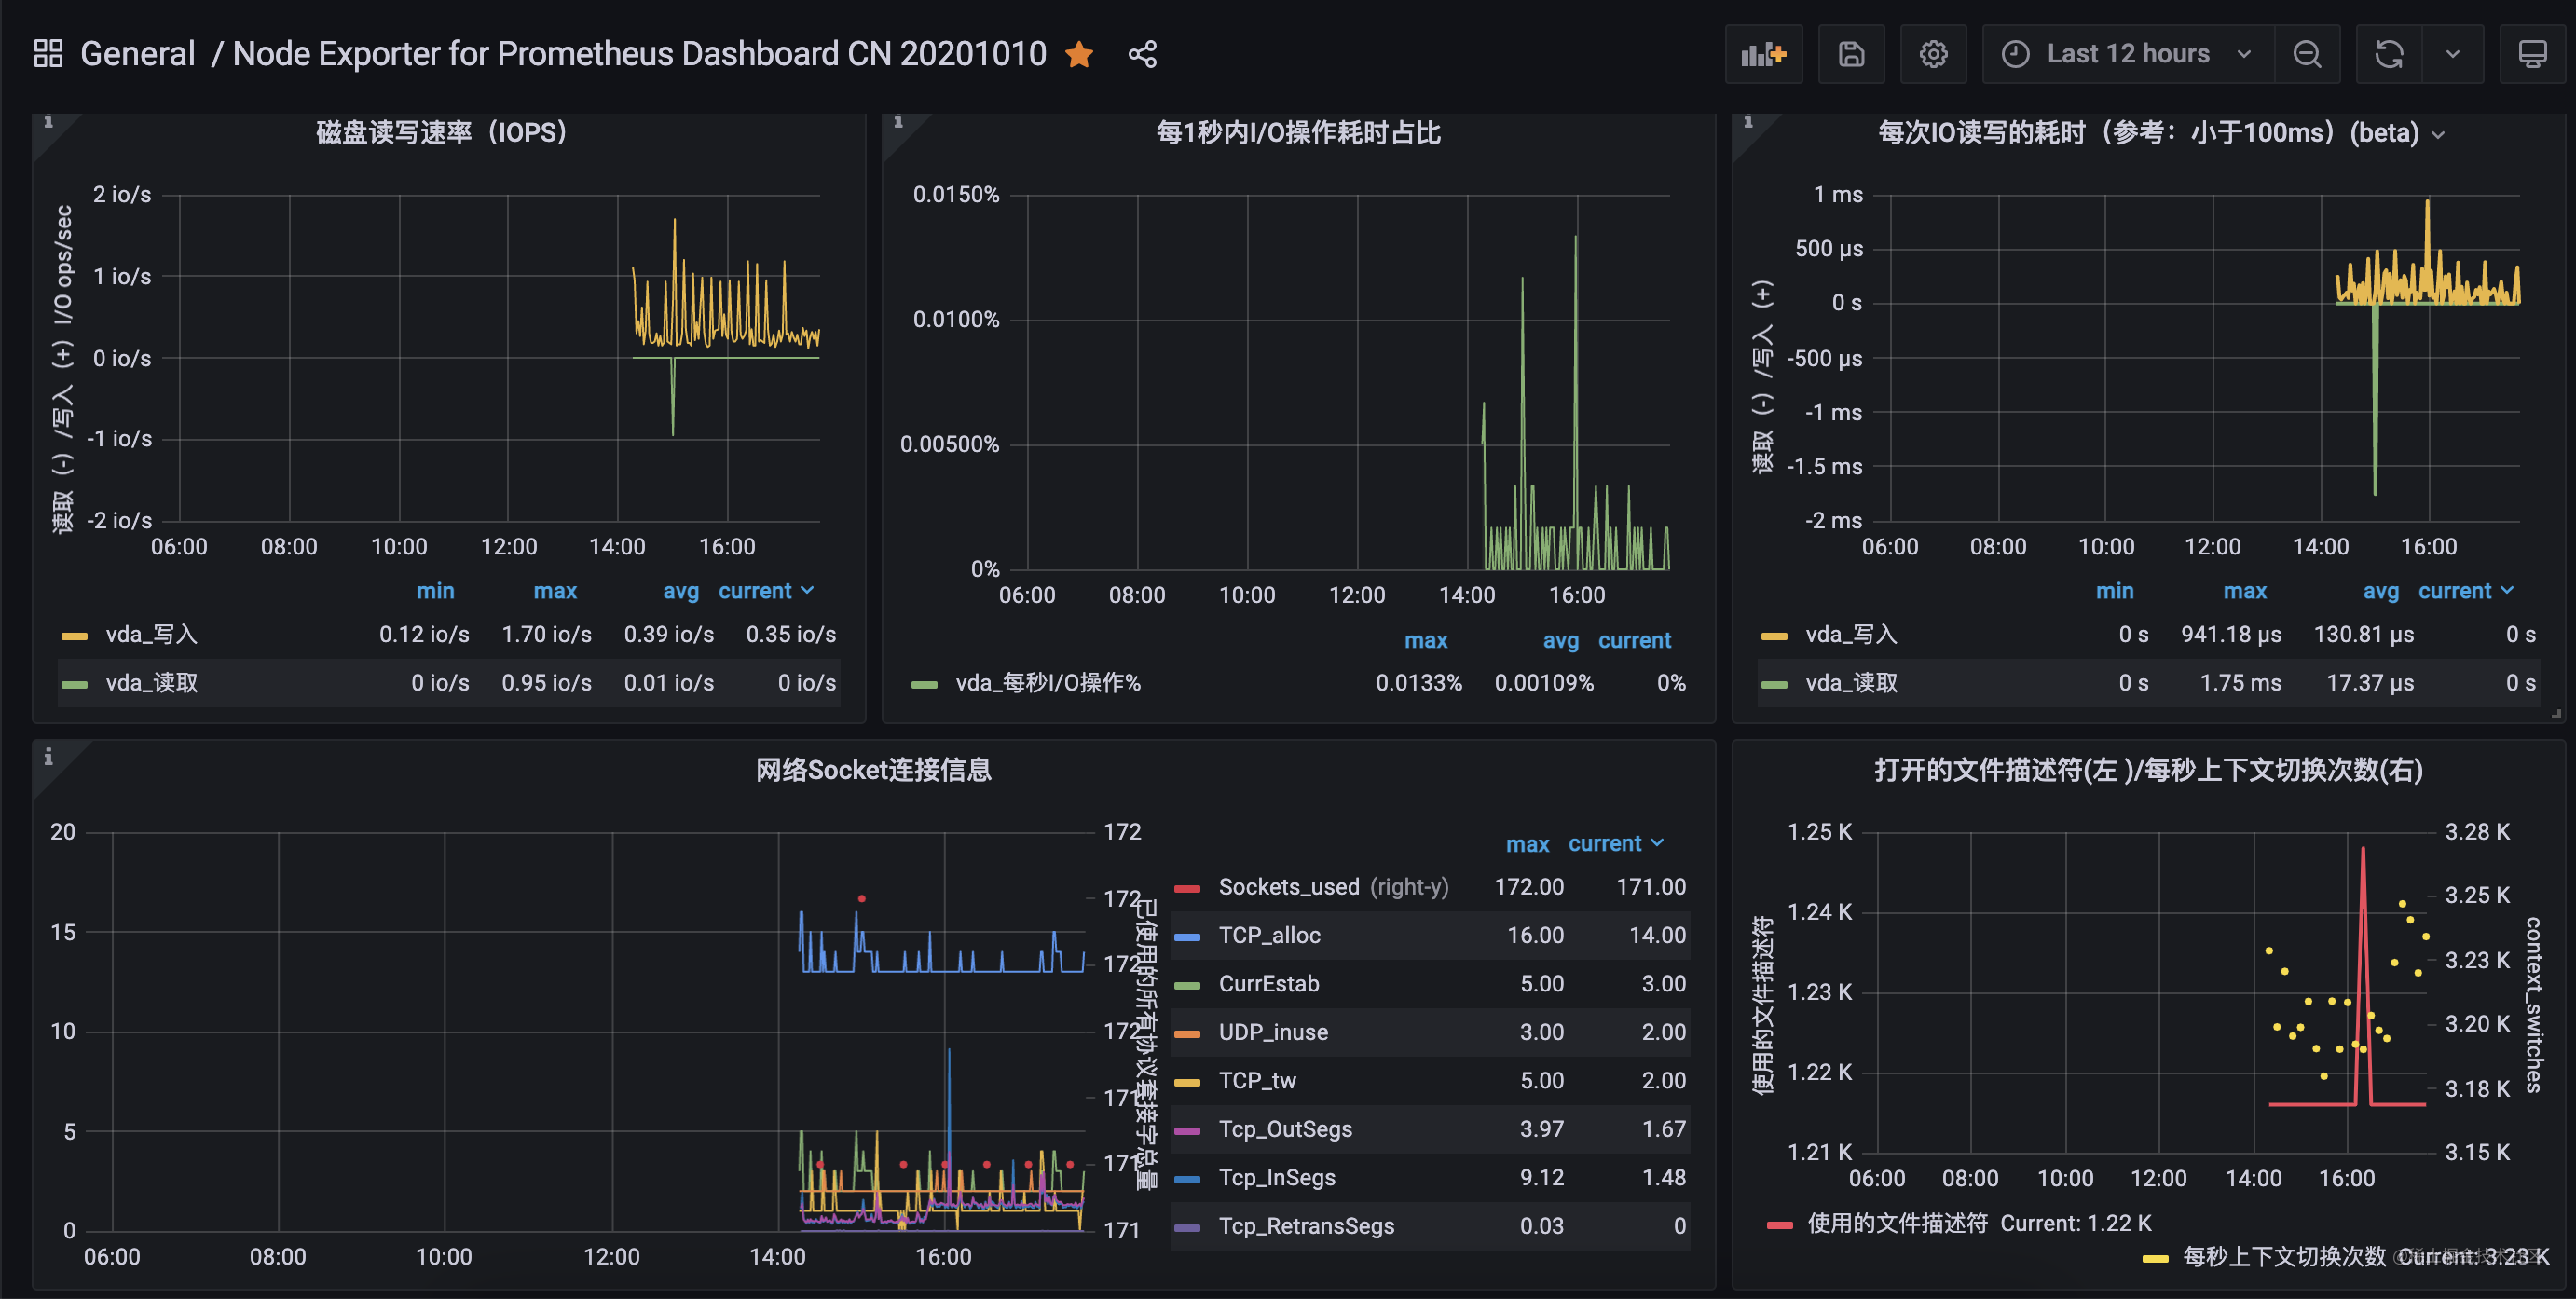This screenshot has height=1299, width=2576.
Task: Toggle the Tcp_RetransSegs legend series
Action: 1306,1226
